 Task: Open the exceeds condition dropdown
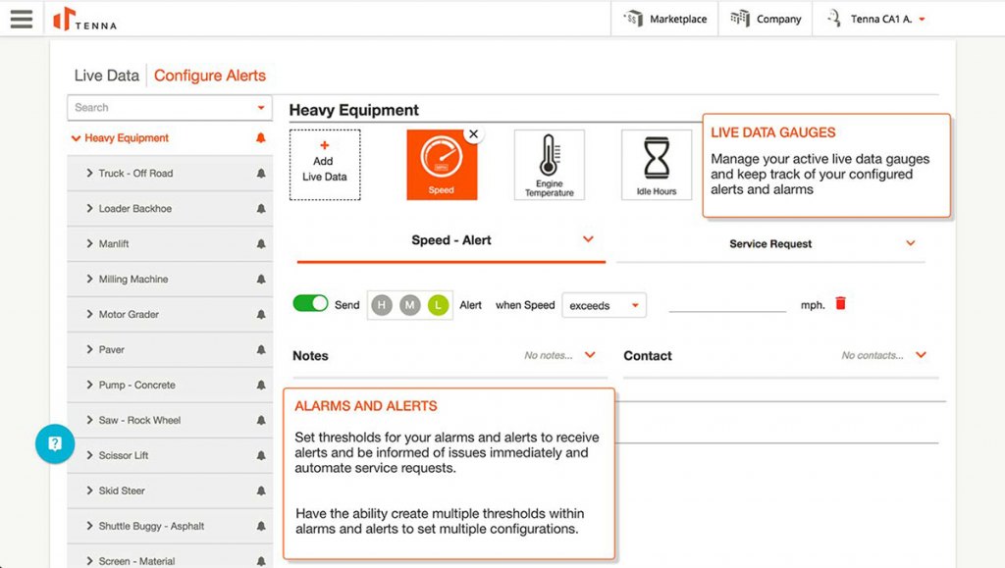604,305
